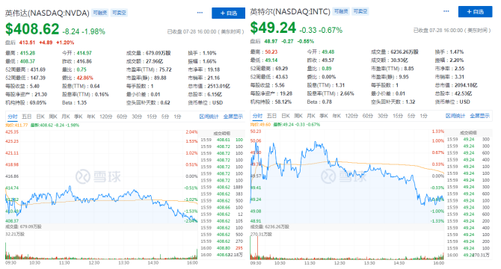Image resolution: width=501 pixels, height=269 pixels.
Task: Select the 60分 interval for NVDA
Action: pos(122,117)
